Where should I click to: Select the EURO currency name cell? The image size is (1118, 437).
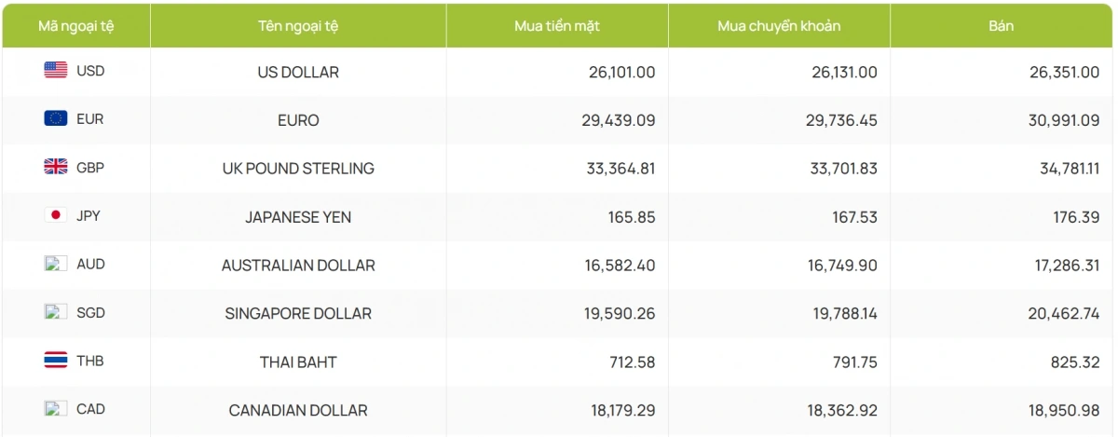pyautogui.click(x=298, y=120)
